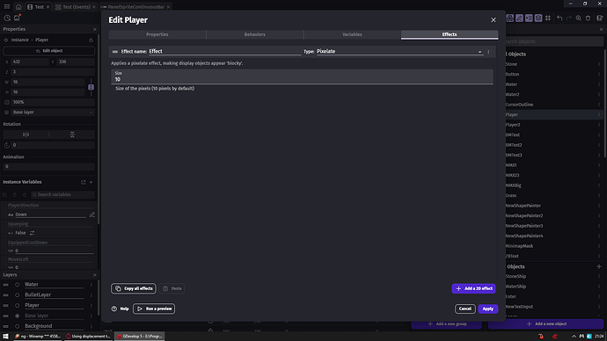Click the effect drag handle icon

pyautogui.click(x=115, y=52)
